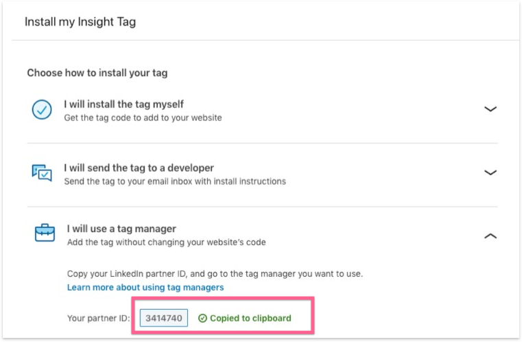Image resolution: width=522 pixels, height=342 pixels.
Task: Click 'Send the tag to your email inbox' description
Action: click(175, 181)
